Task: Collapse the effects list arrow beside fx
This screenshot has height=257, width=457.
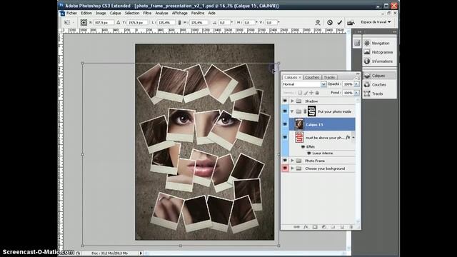Action: (x=353, y=137)
